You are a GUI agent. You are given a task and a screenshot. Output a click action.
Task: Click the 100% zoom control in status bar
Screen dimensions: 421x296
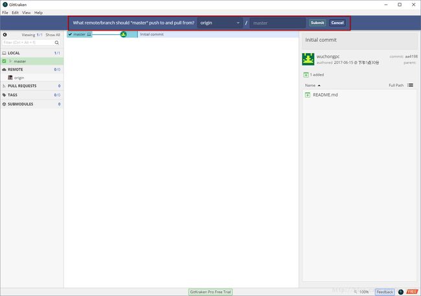click(361, 292)
